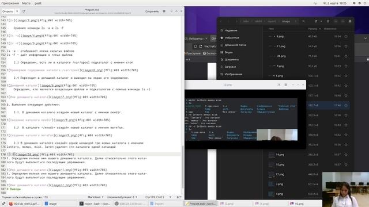
Task: Open keyboard layout ru indicator
Action: (315, 3)
